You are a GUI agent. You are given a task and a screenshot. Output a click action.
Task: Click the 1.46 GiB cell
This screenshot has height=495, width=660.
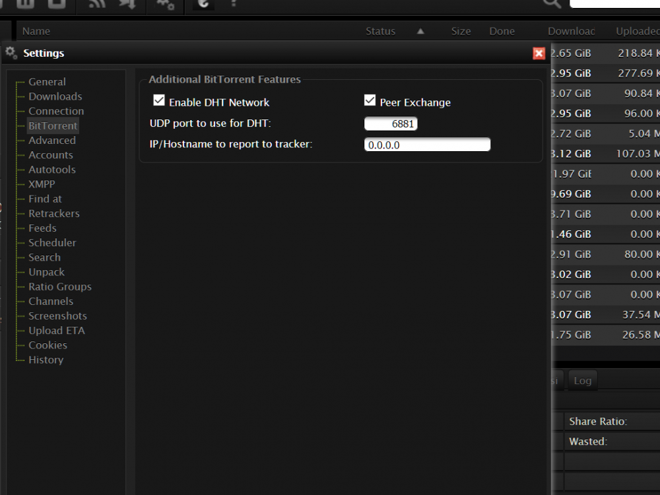click(571, 234)
